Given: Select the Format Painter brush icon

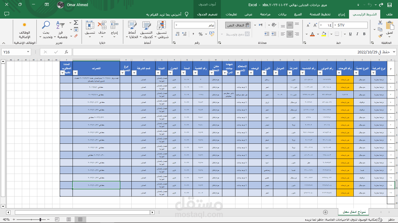Looking at the screenshot, I should pyautogui.click(x=380, y=36).
